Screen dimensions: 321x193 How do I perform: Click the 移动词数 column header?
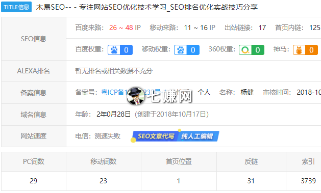coord(104,161)
